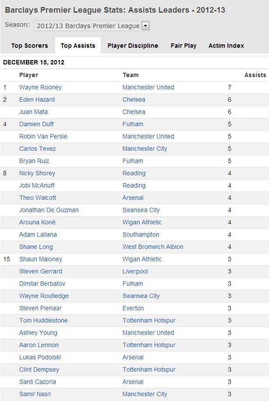Select the Everton team link

pos(133,308)
